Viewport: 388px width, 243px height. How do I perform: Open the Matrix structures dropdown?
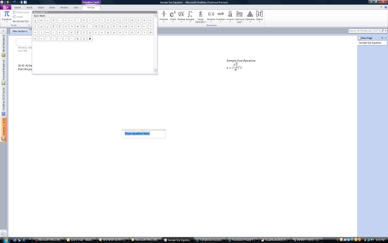coord(259,16)
